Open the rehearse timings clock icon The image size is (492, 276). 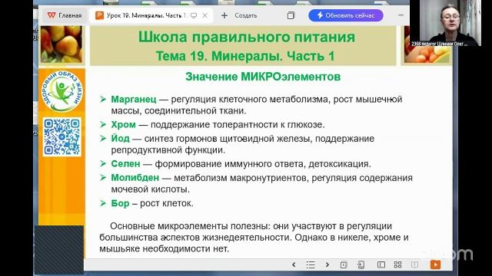(x=344, y=264)
